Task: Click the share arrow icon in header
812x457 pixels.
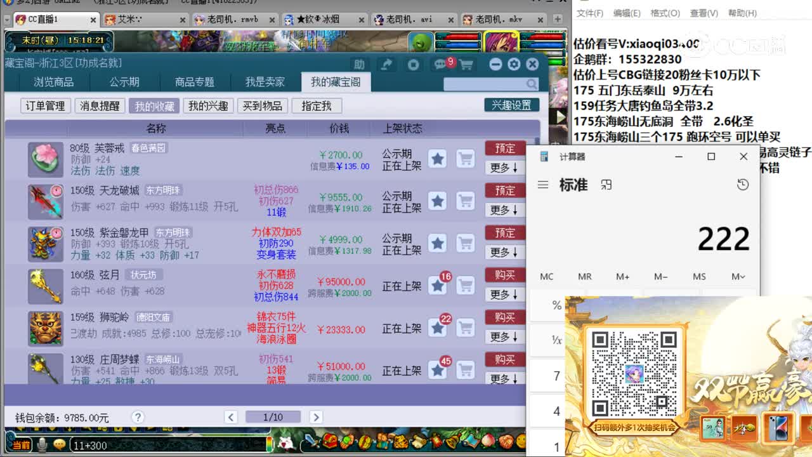Action: (386, 64)
